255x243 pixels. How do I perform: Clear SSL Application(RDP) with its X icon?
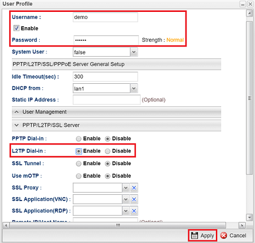click(x=134, y=211)
